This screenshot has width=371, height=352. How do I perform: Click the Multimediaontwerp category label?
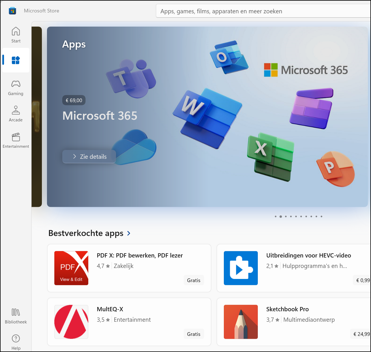(x=309, y=320)
